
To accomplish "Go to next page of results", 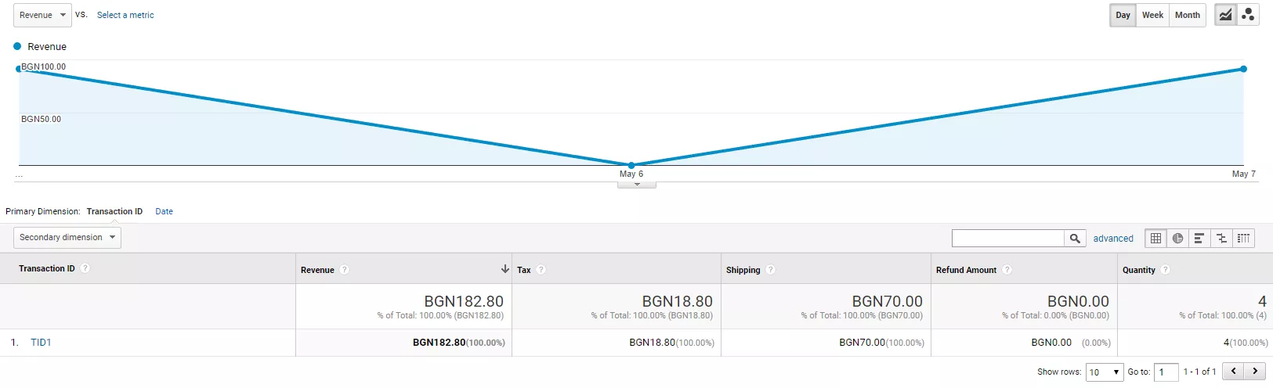I will 1255,372.
